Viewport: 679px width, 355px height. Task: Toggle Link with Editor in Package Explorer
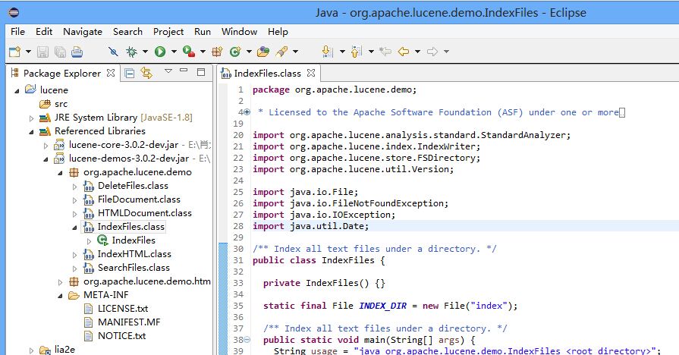coord(146,73)
